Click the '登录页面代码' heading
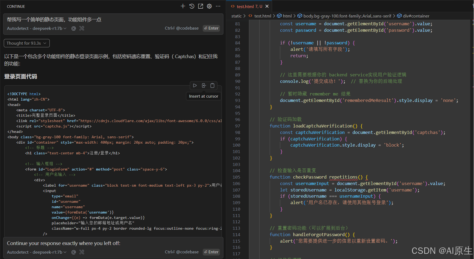Viewport: 474px width, 259px height. (x=21, y=77)
